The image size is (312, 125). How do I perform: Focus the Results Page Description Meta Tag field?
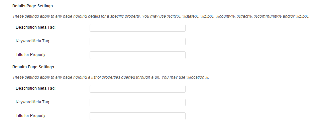coord(137,89)
